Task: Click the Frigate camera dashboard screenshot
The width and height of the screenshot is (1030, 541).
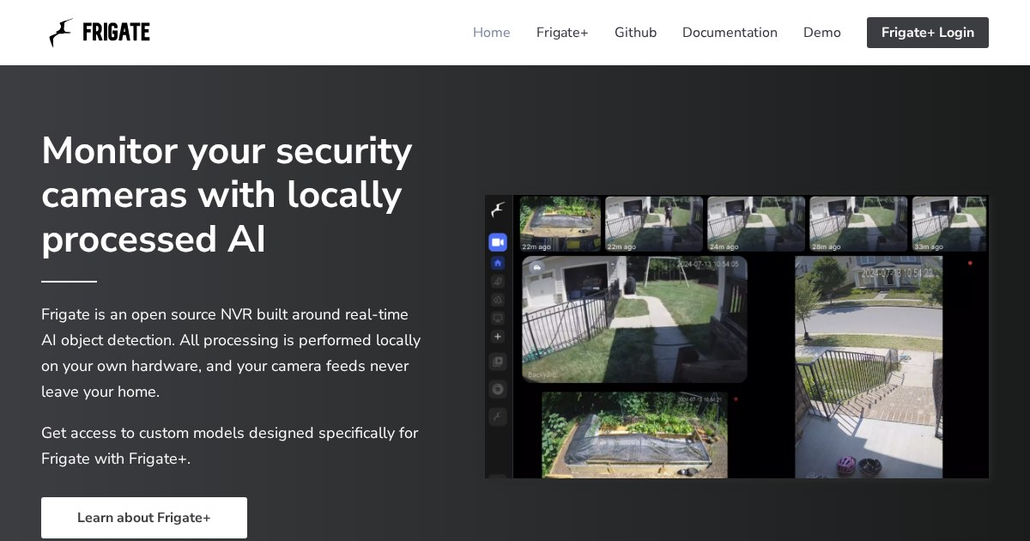Action: 736,337
